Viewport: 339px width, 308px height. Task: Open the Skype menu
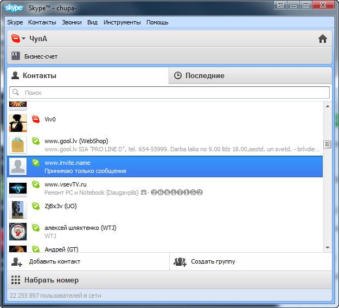point(15,22)
